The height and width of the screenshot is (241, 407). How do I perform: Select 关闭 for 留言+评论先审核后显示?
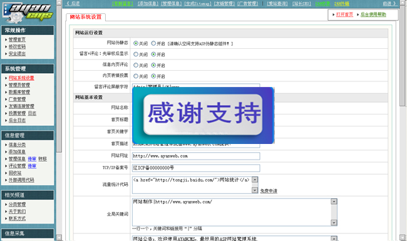(x=136, y=54)
